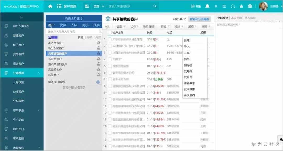This screenshot has height=151, width=283.
Task: Click the icon beside 客户监控
Action: tap(6, 138)
